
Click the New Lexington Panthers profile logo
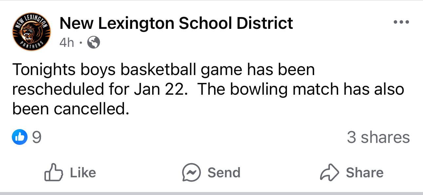click(31, 33)
